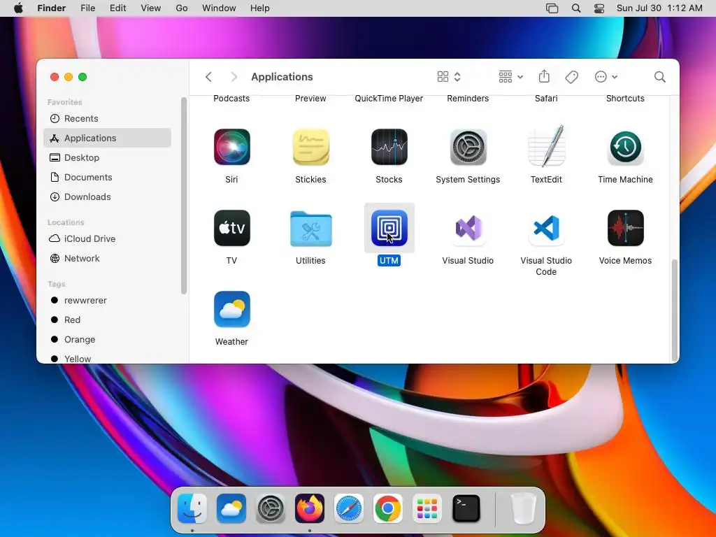Click the Preview label
This screenshot has width=716, height=537.
310,99
